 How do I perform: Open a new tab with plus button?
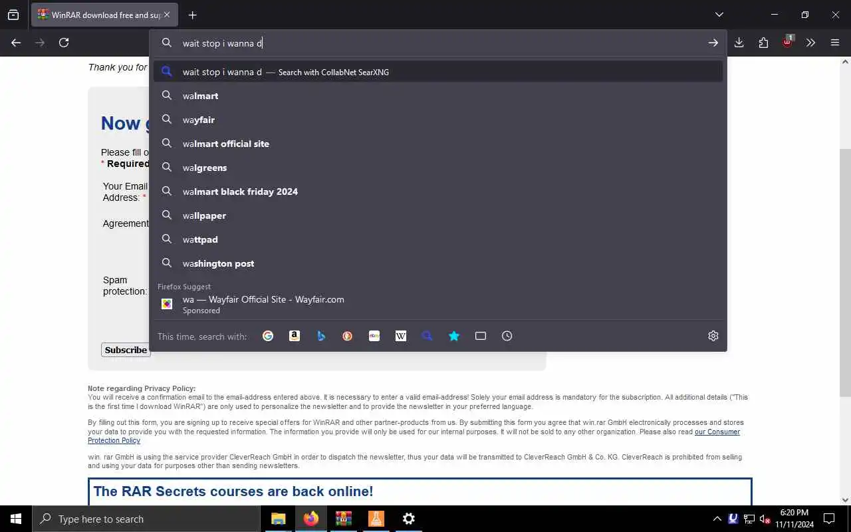pos(192,15)
